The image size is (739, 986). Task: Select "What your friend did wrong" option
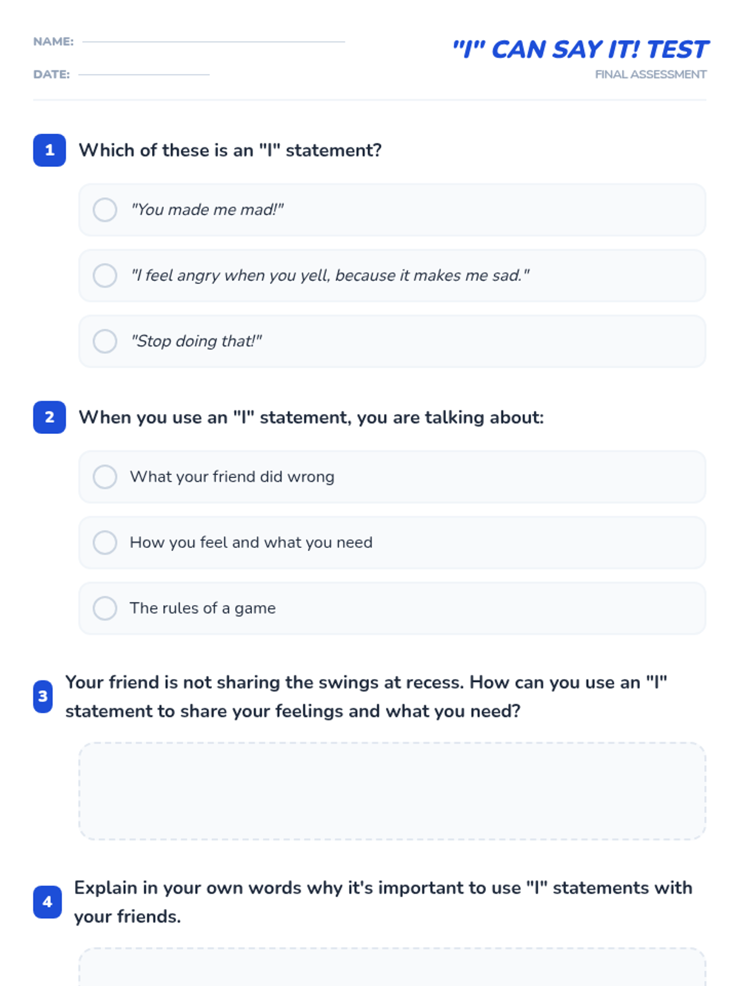392,477
